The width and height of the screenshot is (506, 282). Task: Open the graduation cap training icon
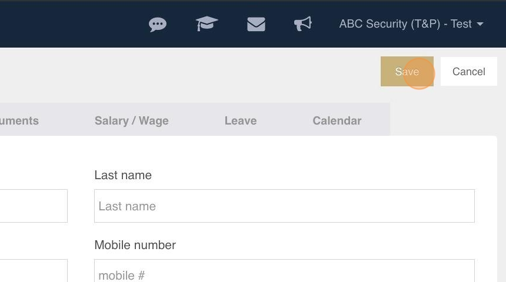(x=207, y=24)
